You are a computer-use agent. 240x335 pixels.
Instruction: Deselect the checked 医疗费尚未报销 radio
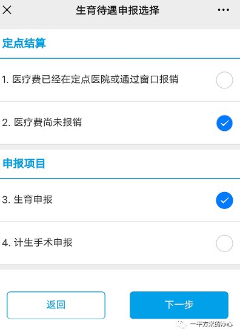point(224,123)
